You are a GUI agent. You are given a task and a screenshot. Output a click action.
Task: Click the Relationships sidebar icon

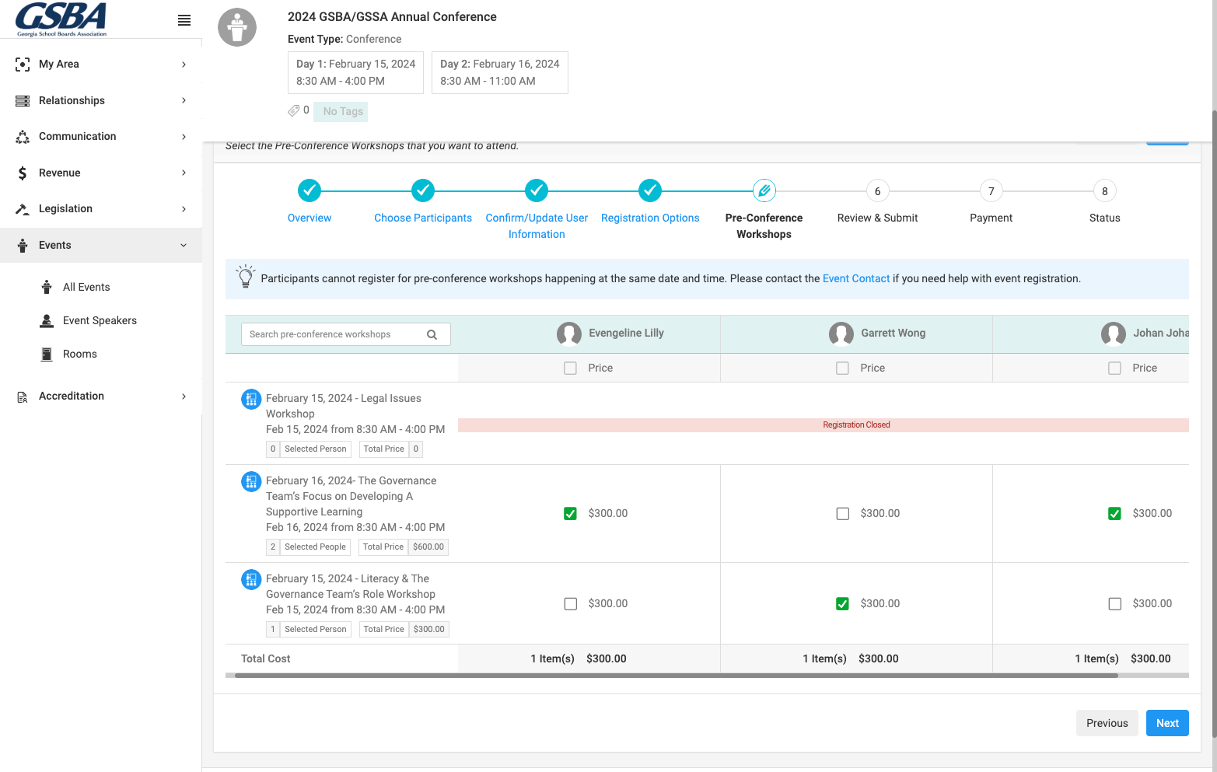click(x=23, y=101)
